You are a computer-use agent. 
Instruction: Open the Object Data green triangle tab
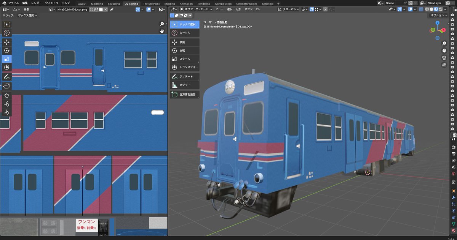click(x=454, y=224)
